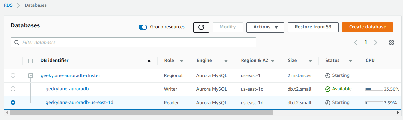Go to previous page arrow
Image resolution: width=403 pixels, height=120 pixels.
point(356,42)
